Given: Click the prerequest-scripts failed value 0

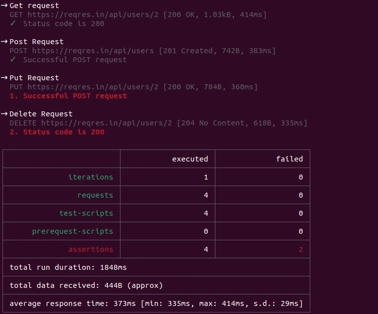Looking at the screenshot, I should point(301,231).
